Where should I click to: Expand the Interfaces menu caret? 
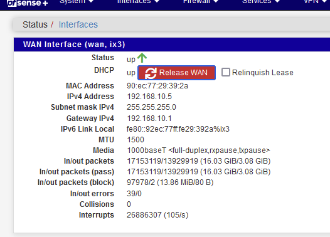point(157,1)
